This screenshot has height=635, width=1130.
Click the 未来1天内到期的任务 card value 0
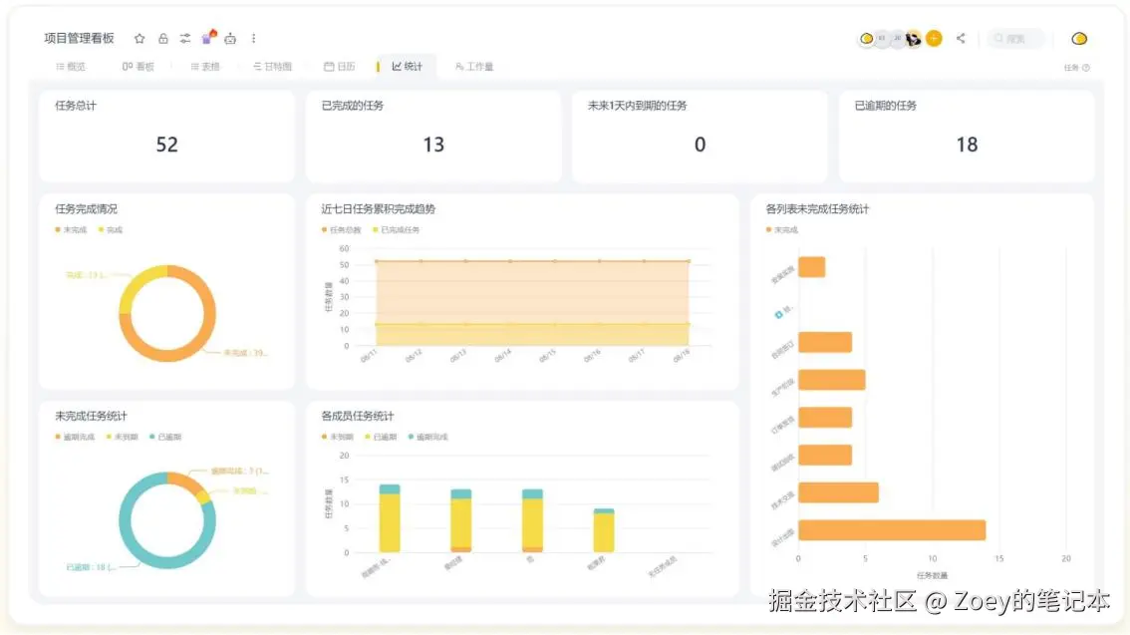click(700, 145)
